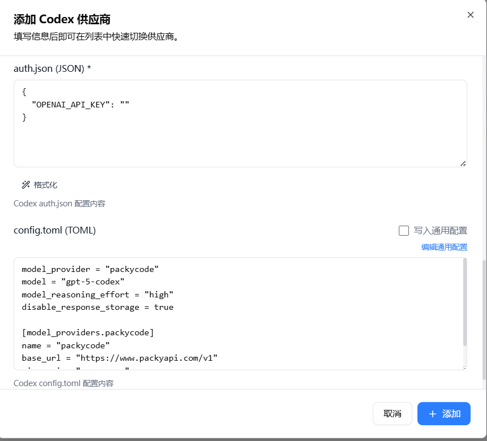Click the name = "packycode" line
This screenshot has width=487, height=441.
coord(66,345)
